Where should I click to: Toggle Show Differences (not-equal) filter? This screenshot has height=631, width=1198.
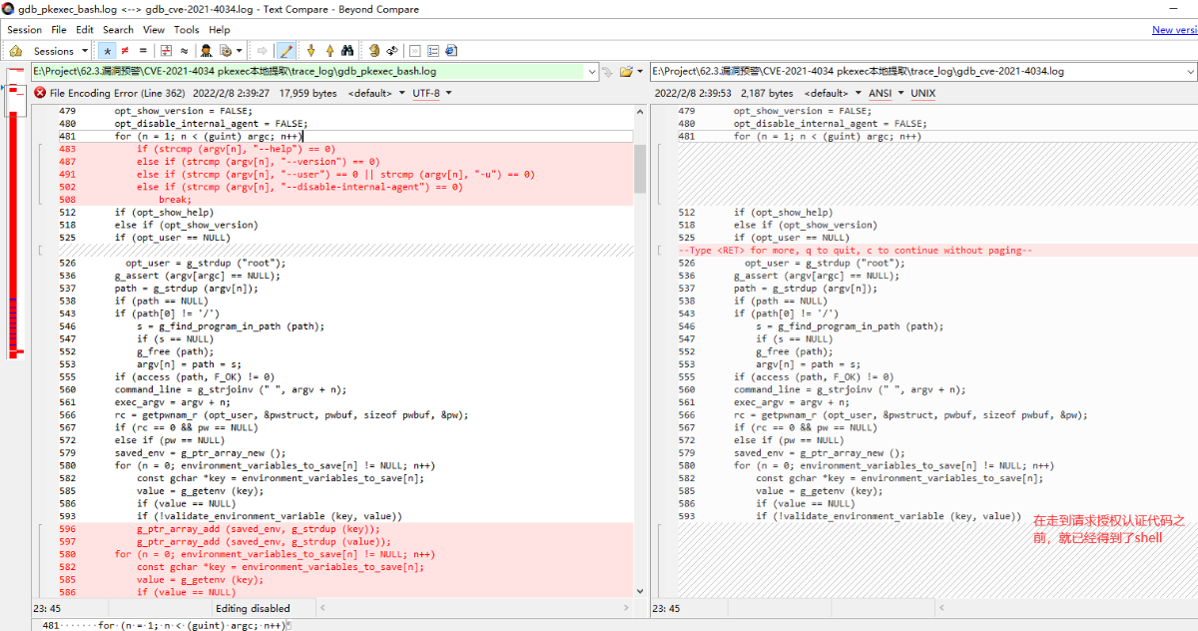point(125,50)
